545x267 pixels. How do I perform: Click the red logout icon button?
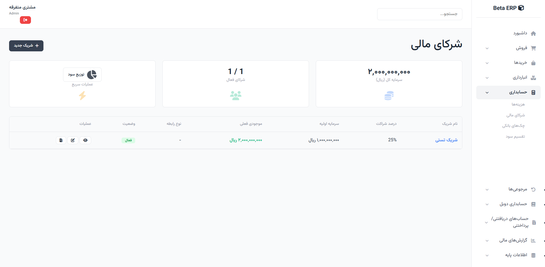click(25, 20)
